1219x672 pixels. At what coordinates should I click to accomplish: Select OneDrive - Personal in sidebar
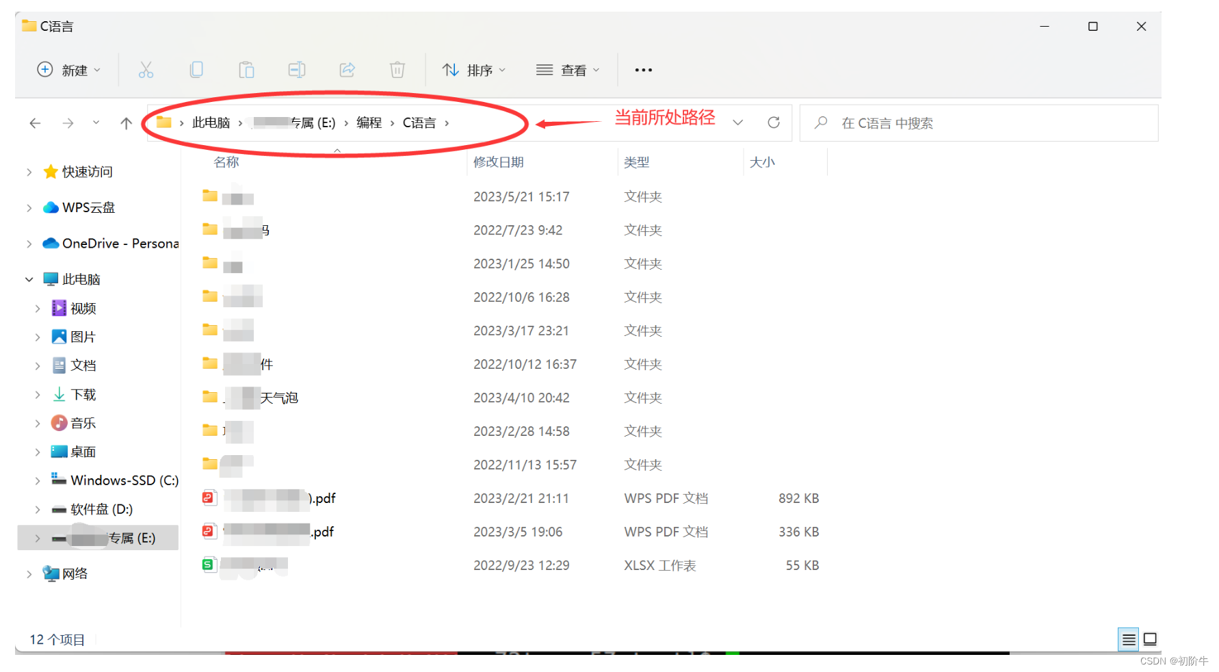tap(111, 244)
